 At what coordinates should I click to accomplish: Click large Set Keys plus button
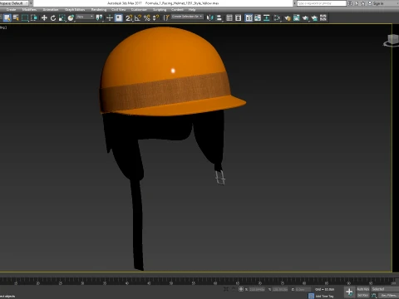pos(349,292)
